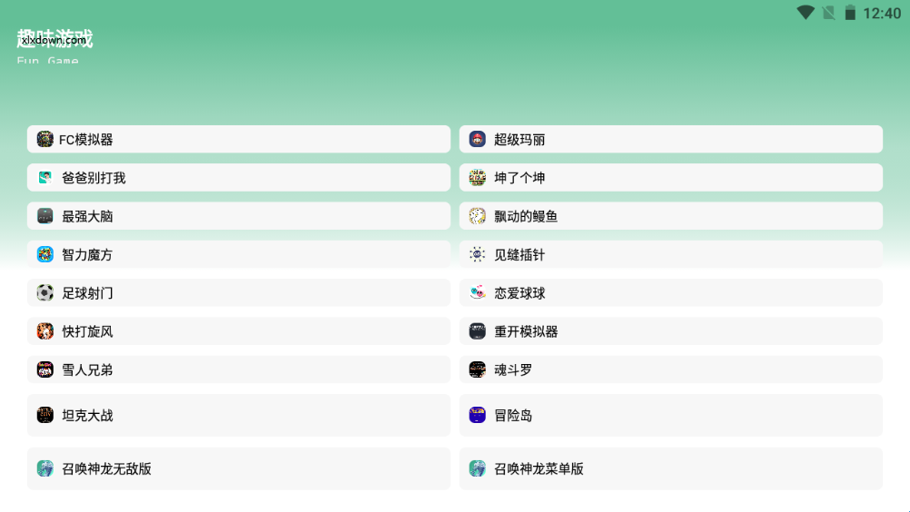Open the 最强大脑 game entry
Viewport: 910px width, 512px height.
(239, 216)
